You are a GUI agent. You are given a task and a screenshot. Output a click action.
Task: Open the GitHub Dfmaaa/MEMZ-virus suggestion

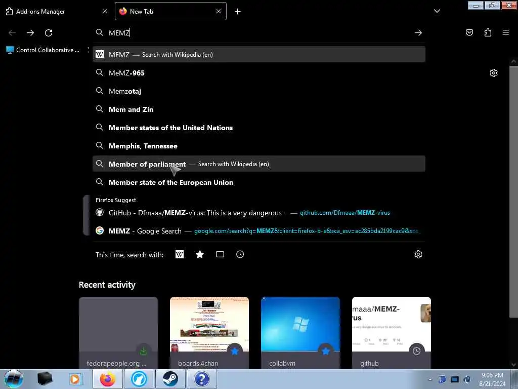click(259, 213)
